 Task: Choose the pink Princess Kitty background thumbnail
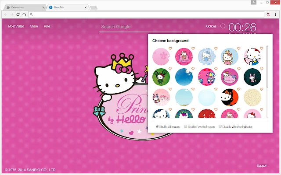tap(184, 56)
